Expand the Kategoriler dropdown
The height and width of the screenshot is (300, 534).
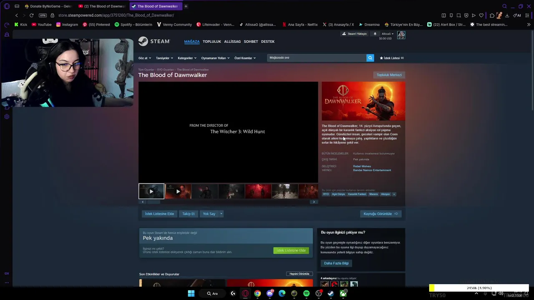[187, 58]
